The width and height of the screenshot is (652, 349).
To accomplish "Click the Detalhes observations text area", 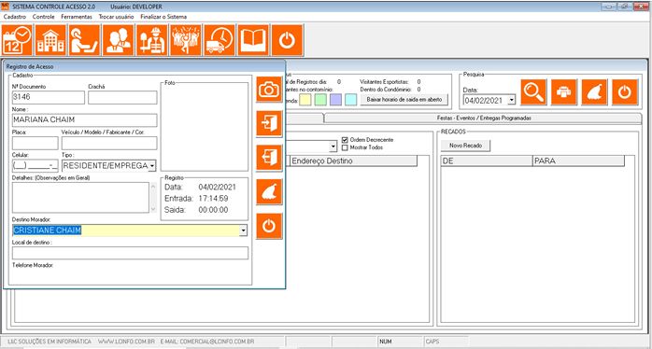I will click(x=80, y=197).
